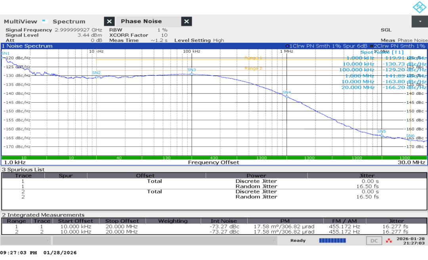This screenshot has height=260, width=428.
Task: Select spot noise marker SN2
Action: pyautogui.click(x=96, y=73)
